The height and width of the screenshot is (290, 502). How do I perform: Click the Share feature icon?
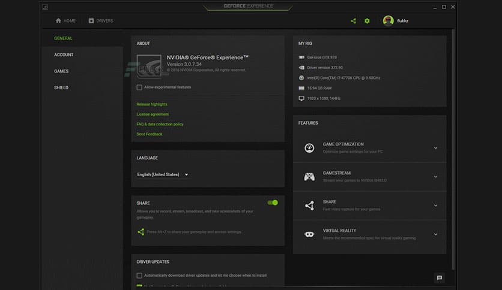(309, 206)
